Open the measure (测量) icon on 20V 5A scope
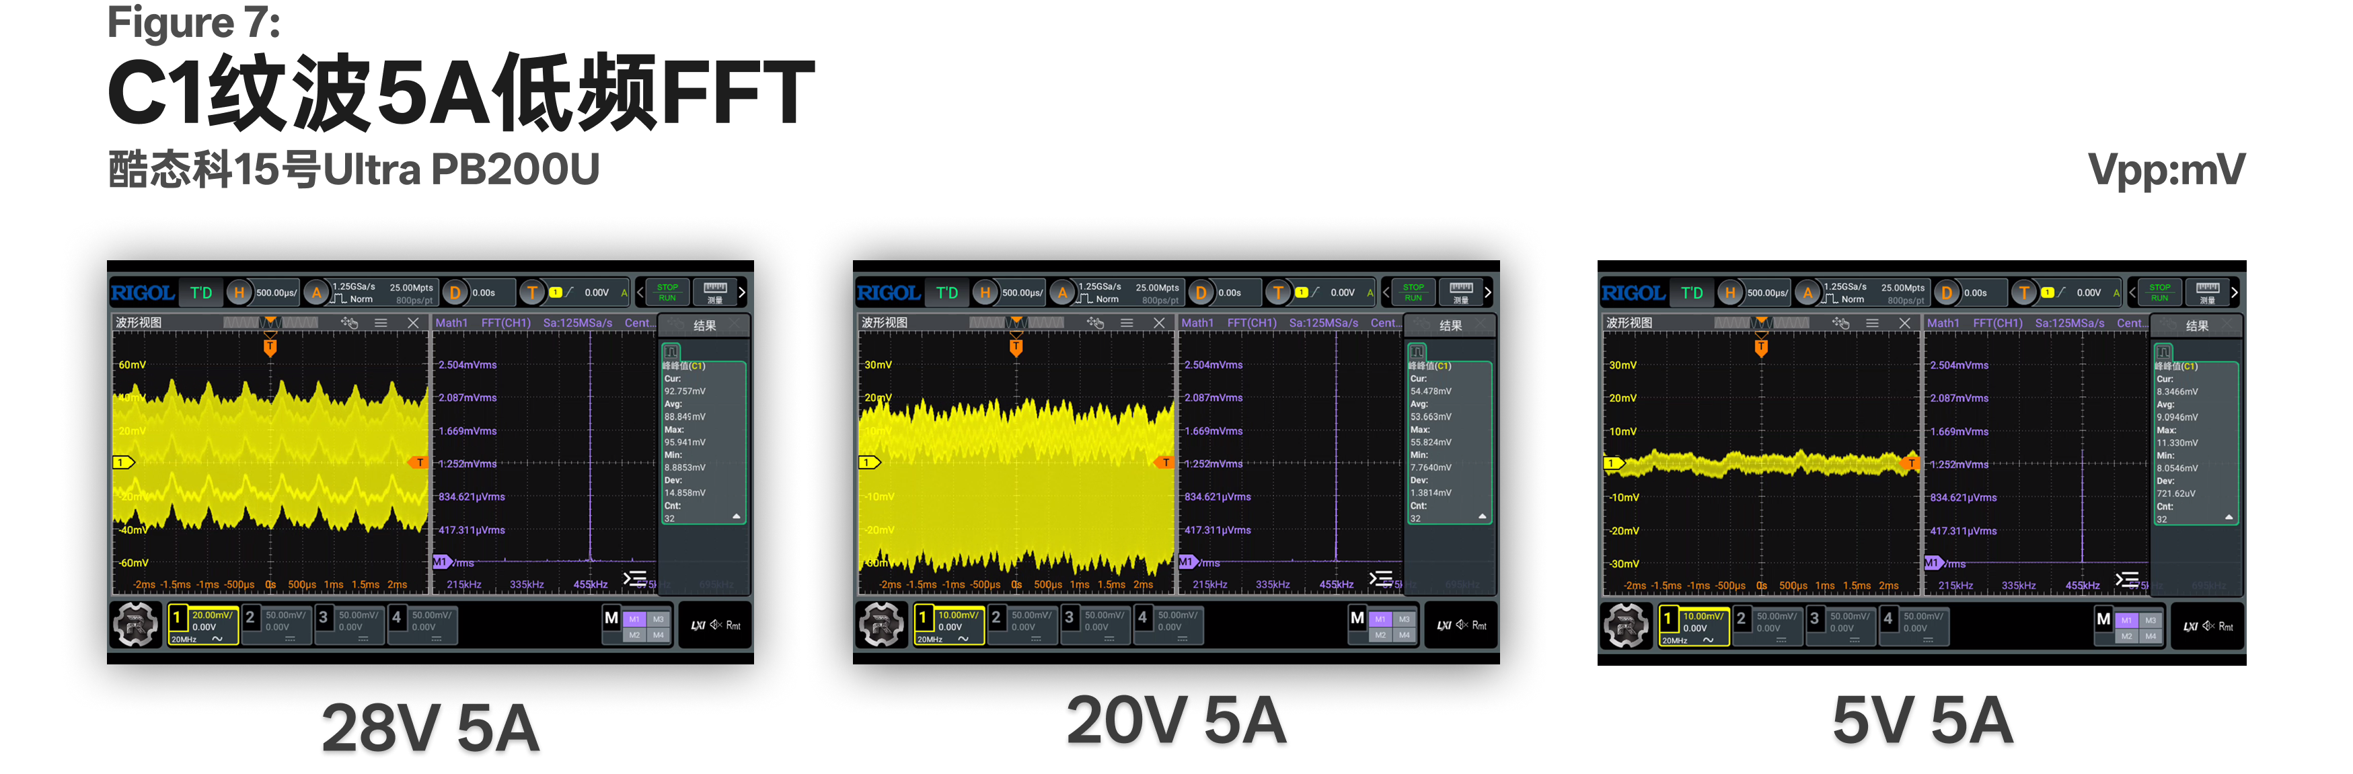Image resolution: width=2353 pixels, height=774 pixels. pos(1460,292)
